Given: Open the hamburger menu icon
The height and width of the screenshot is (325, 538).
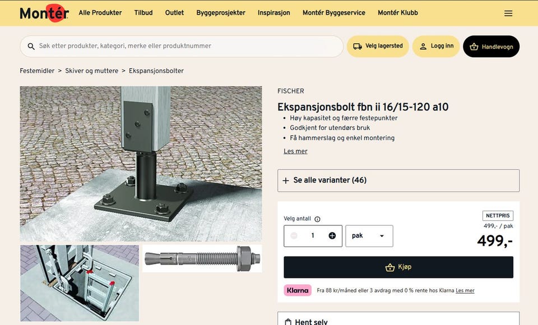Looking at the screenshot, I should click(508, 13).
